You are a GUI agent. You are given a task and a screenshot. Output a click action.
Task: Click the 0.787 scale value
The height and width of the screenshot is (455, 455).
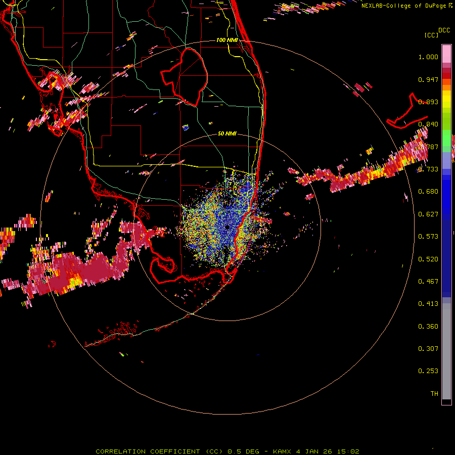tap(428, 147)
